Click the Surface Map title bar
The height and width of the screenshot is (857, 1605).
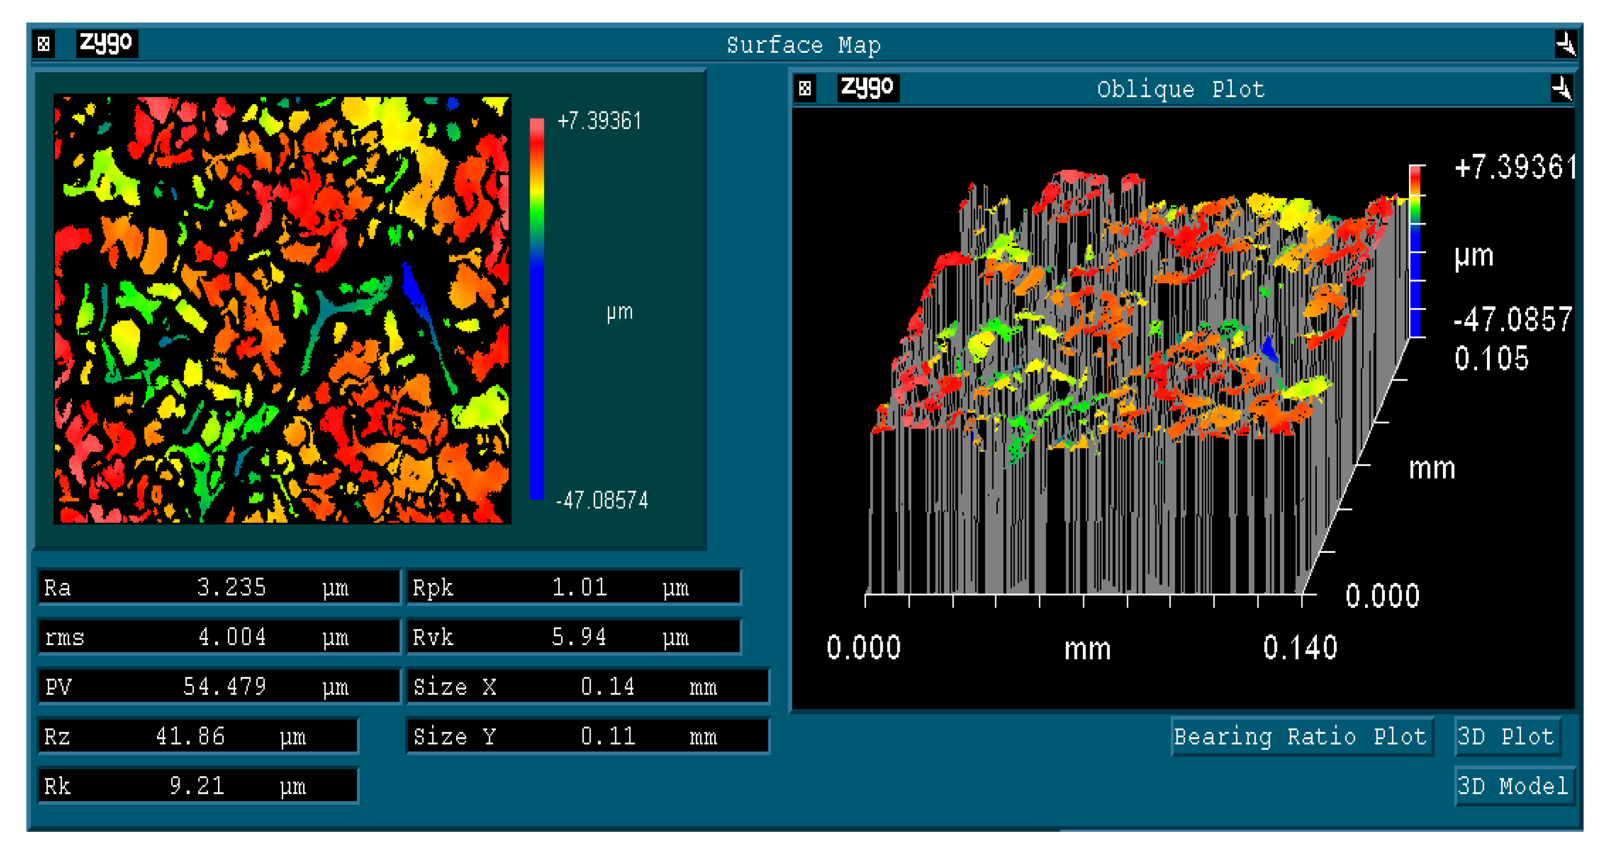804,43
